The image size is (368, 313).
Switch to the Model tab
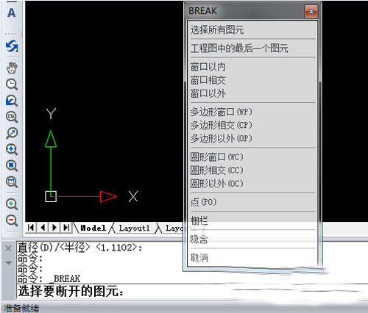pos(93,228)
